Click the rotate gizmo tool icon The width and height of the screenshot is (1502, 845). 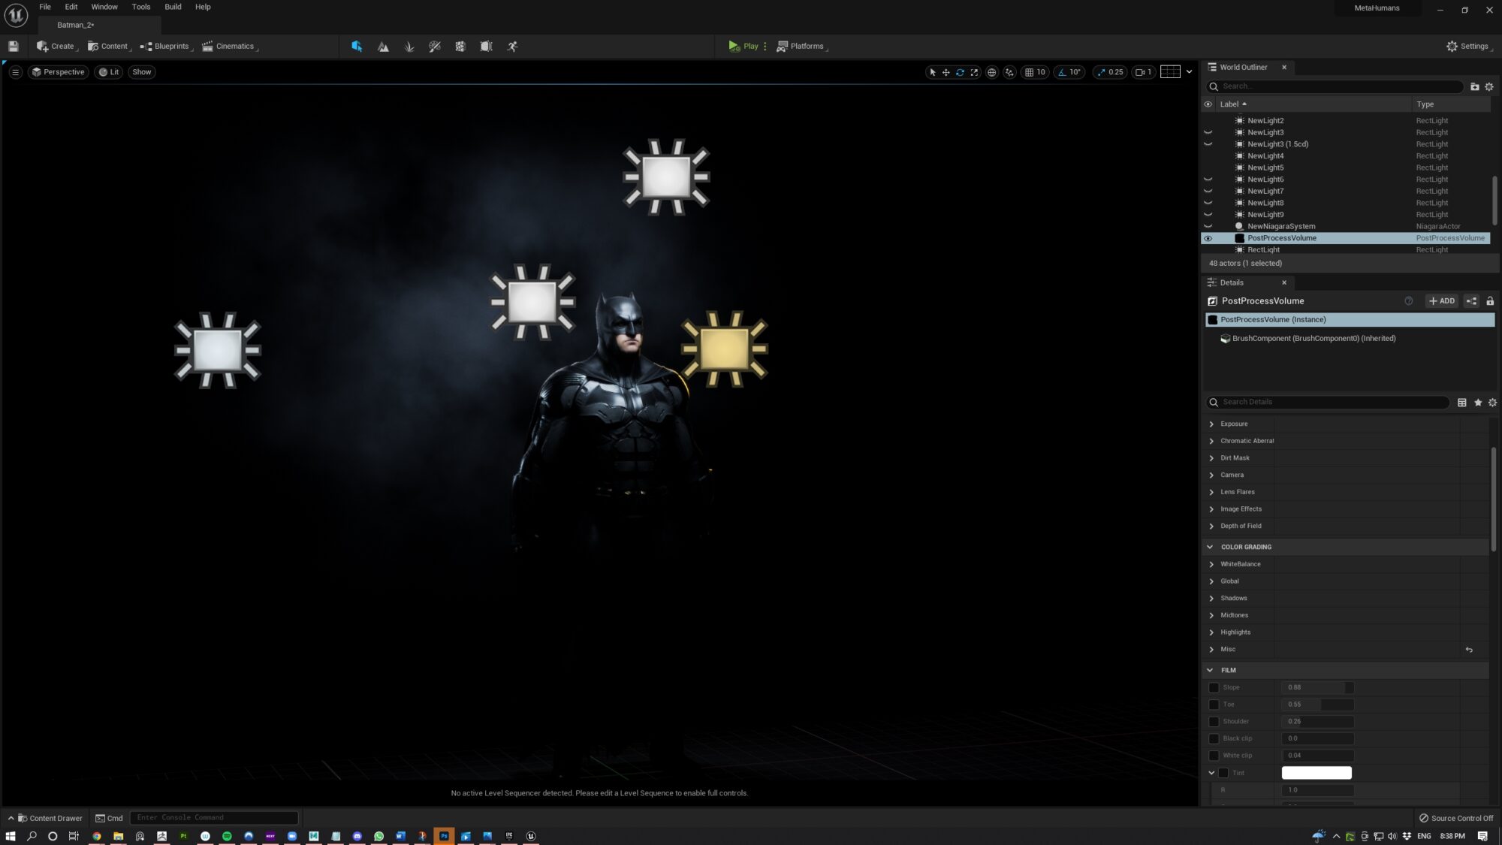pos(960,72)
